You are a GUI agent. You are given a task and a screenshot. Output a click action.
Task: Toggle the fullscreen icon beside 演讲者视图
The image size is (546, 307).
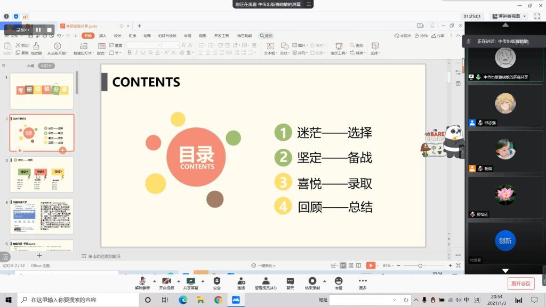pyautogui.click(x=536, y=17)
